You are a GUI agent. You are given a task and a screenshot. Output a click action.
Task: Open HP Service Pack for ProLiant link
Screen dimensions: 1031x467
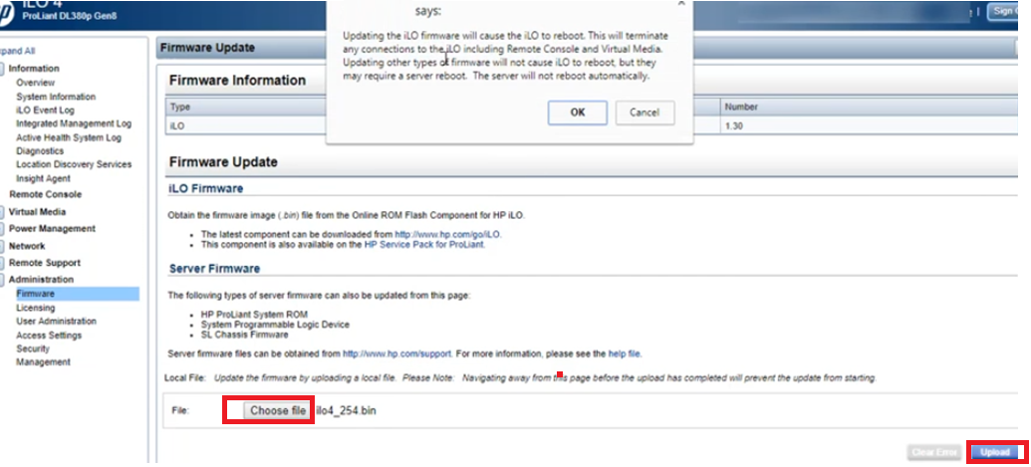click(424, 244)
